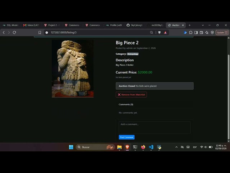Click the Big Piece 2 statue image
The height and width of the screenshot is (173, 230).
pos(73,68)
